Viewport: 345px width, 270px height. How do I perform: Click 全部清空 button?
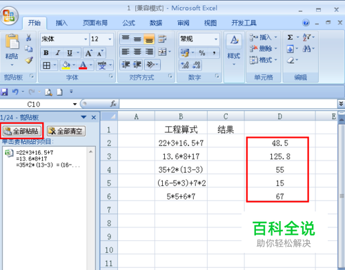pyautogui.click(x=66, y=131)
